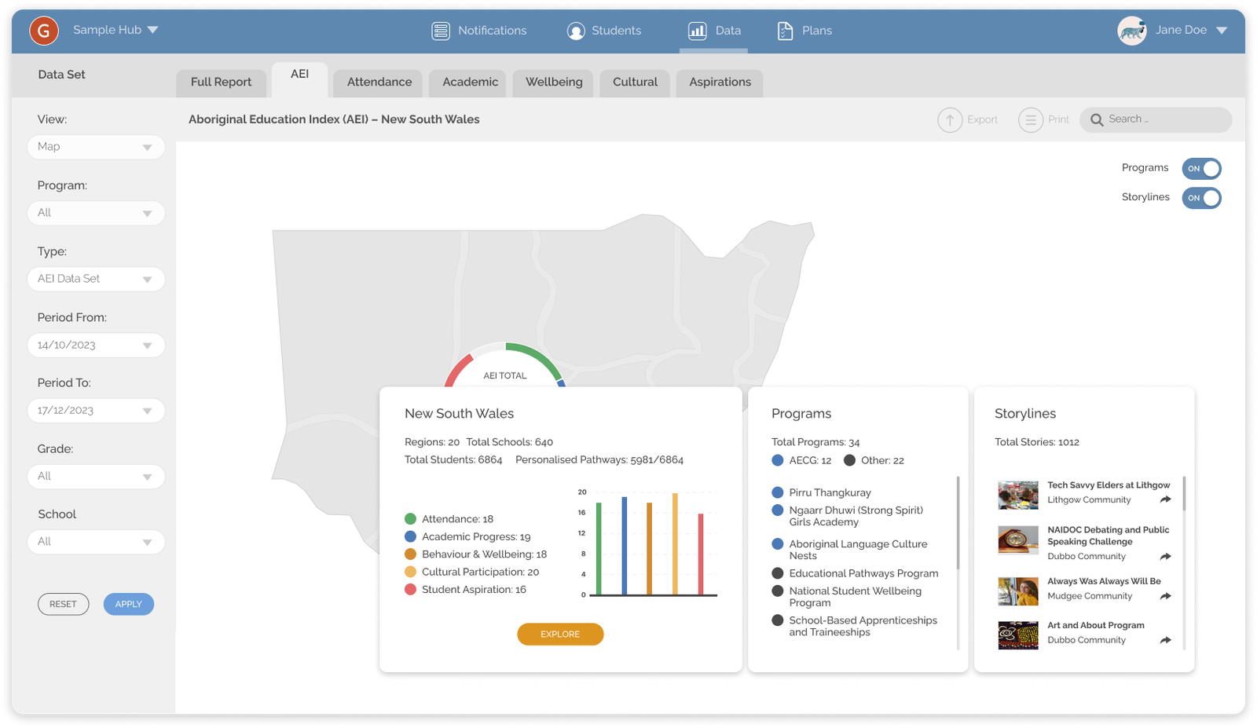The image size is (1257, 728).
Task: Open Notifications via the bell-list icon
Action: tap(441, 31)
